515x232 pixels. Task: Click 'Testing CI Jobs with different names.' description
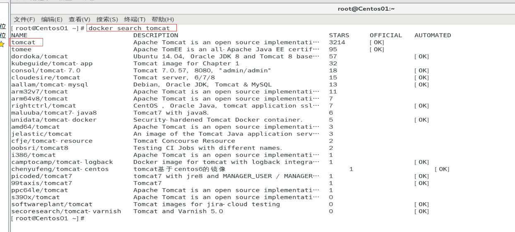coord(208,148)
